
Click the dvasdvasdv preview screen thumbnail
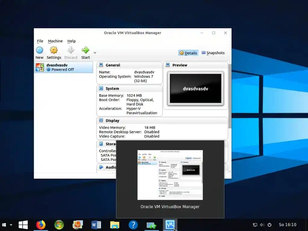196,88
